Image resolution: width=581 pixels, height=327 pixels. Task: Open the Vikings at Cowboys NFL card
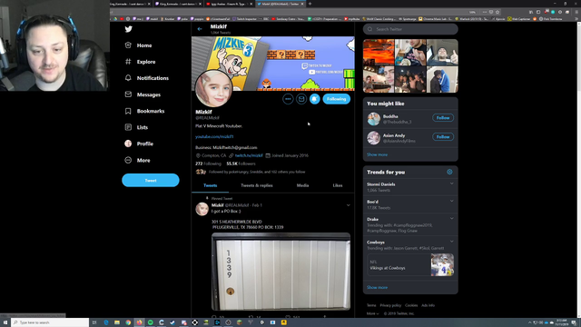410,264
